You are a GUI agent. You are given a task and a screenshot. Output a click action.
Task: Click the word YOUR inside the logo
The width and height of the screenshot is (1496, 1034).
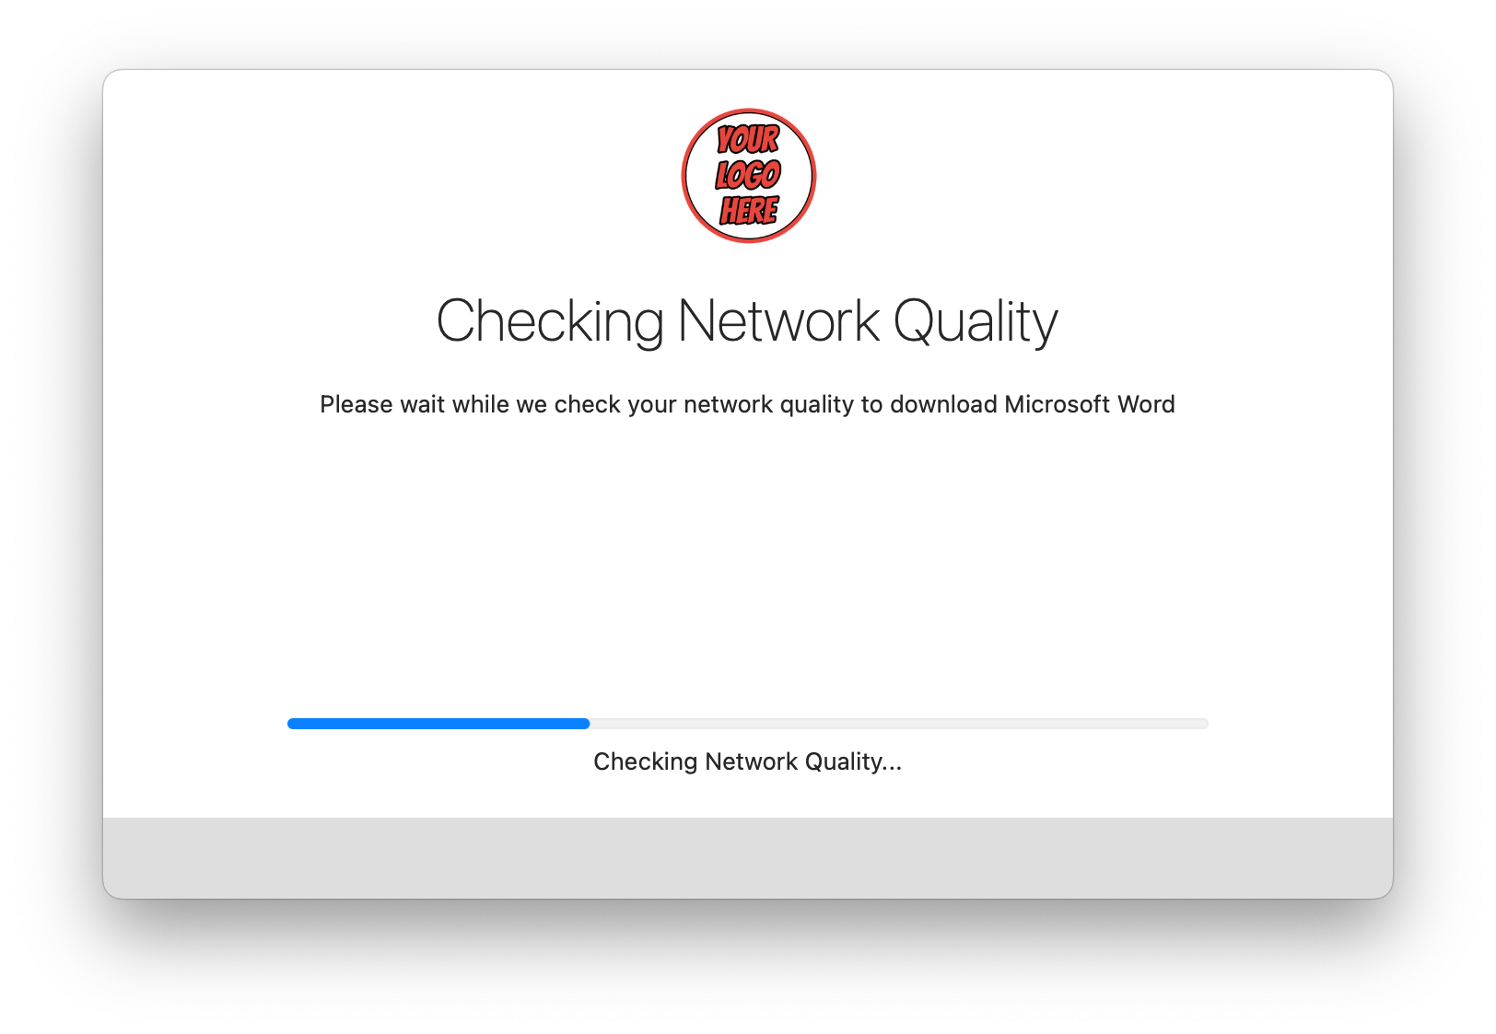748,140
